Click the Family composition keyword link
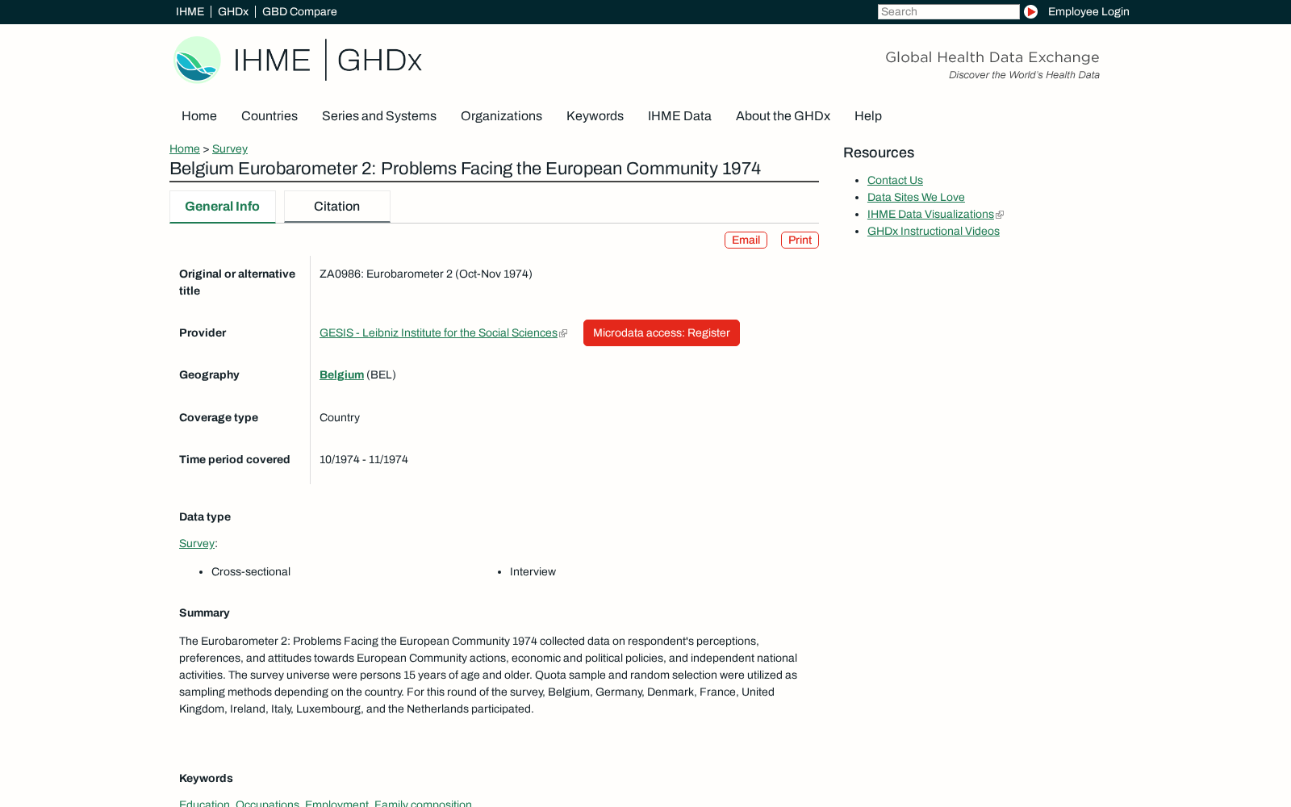 pyautogui.click(x=423, y=803)
